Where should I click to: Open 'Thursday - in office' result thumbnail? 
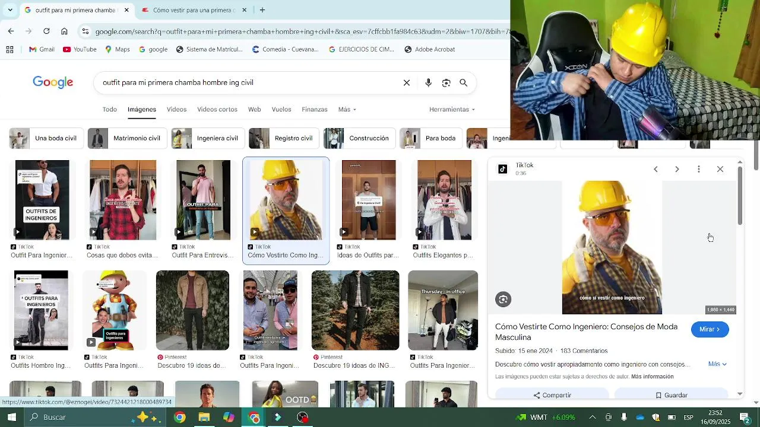click(443, 310)
